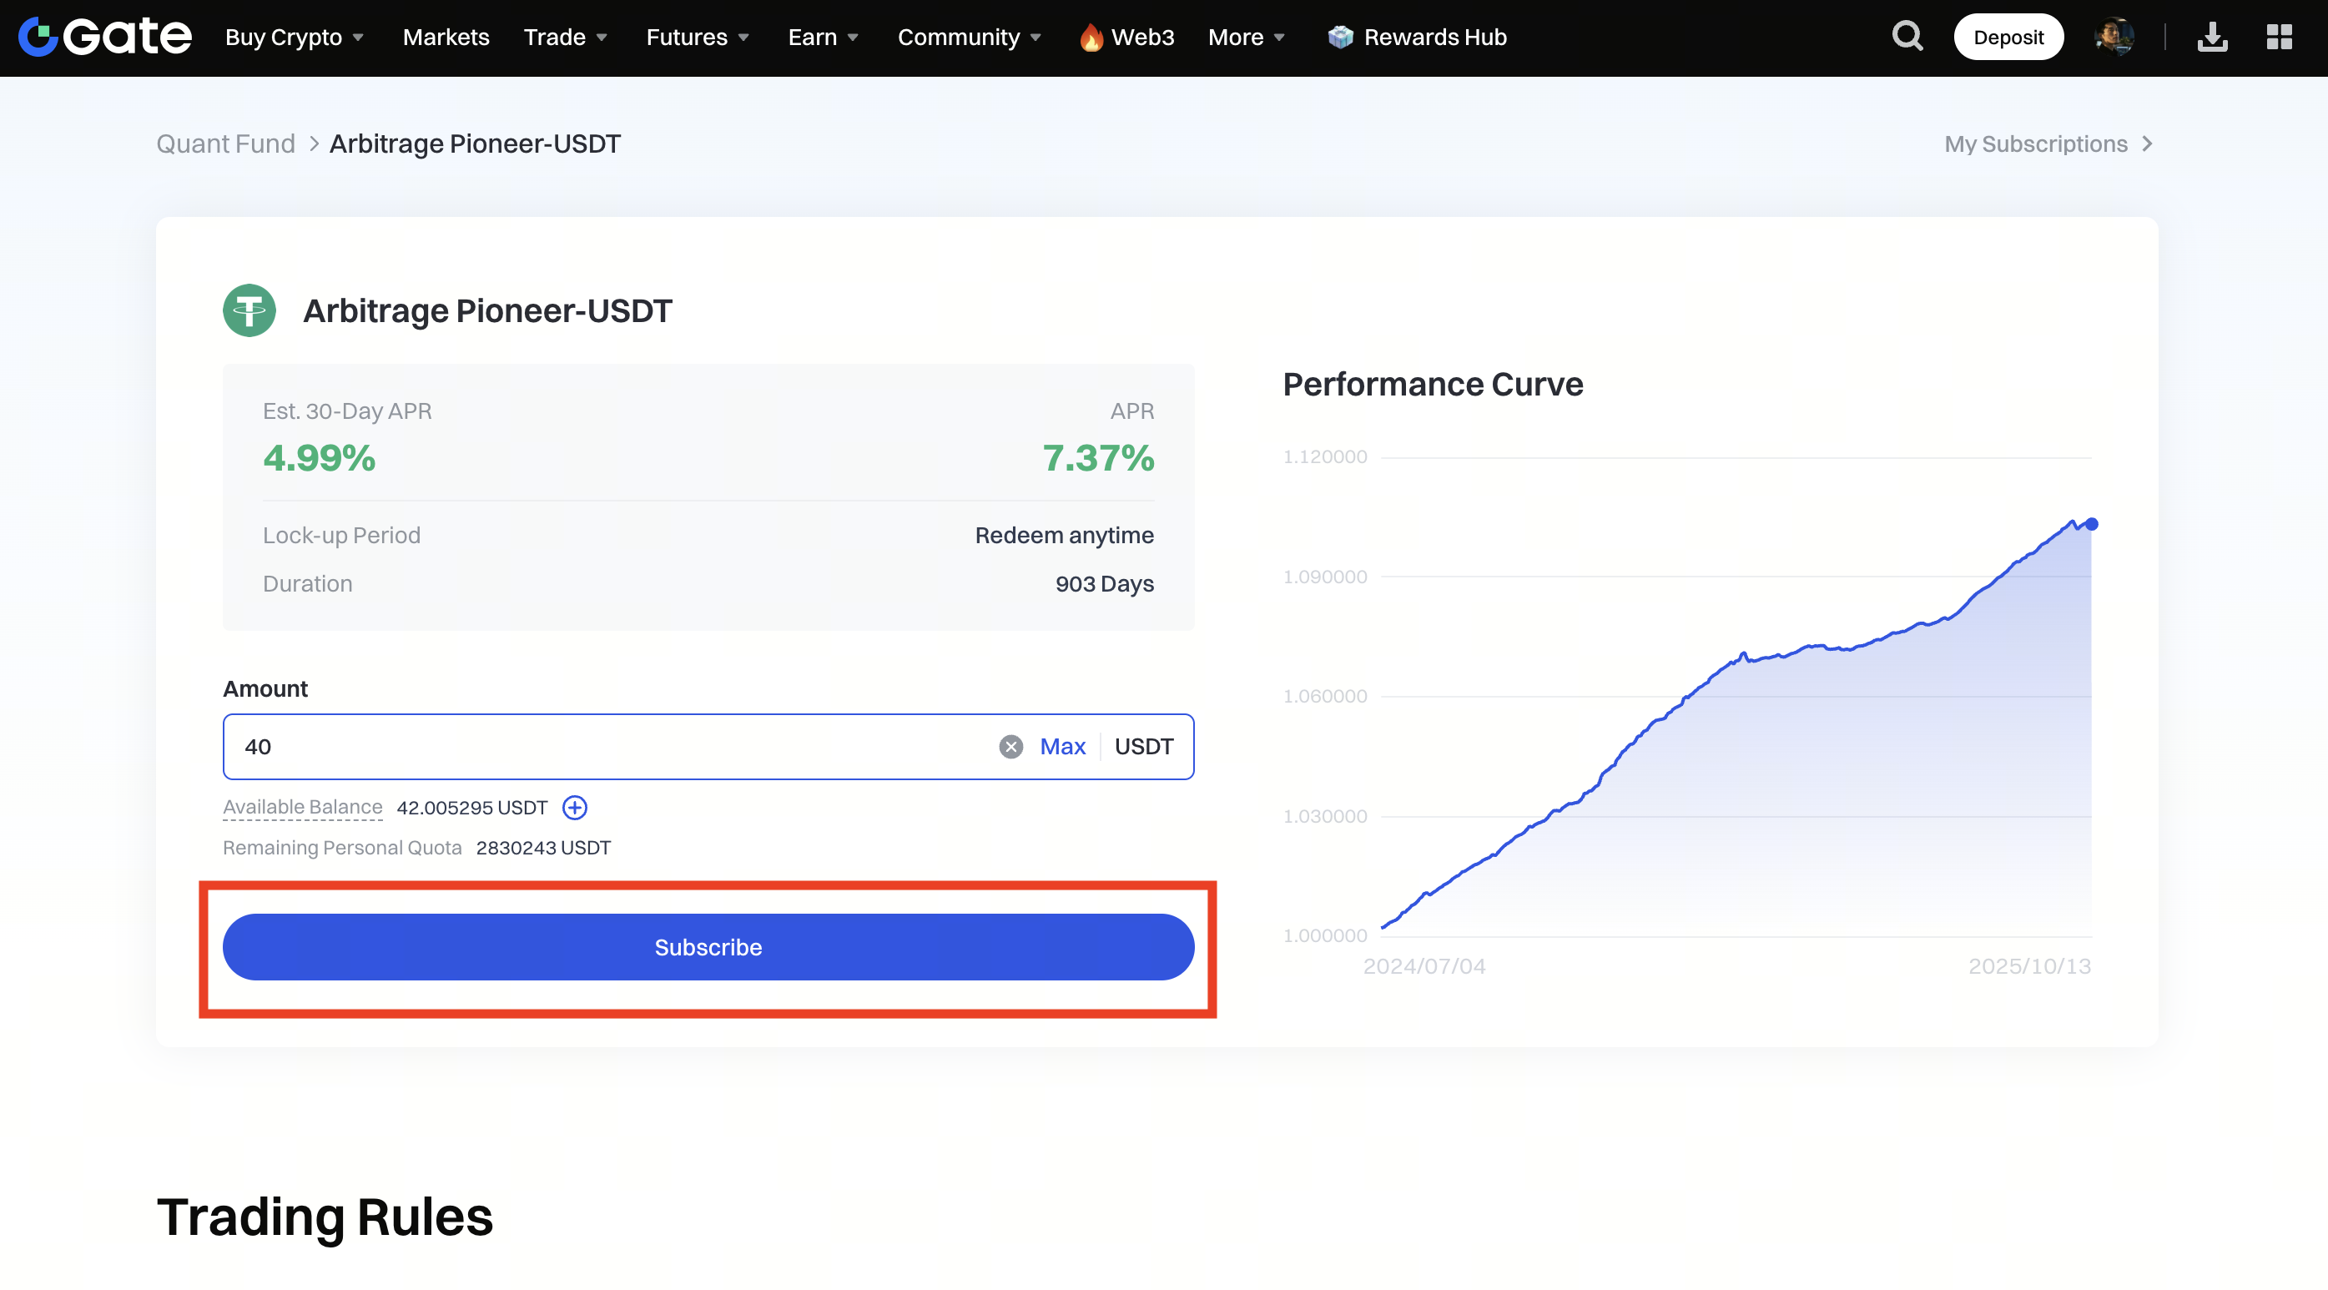Click the Max amount link
Image resolution: width=2328 pixels, height=1290 pixels.
1062,747
